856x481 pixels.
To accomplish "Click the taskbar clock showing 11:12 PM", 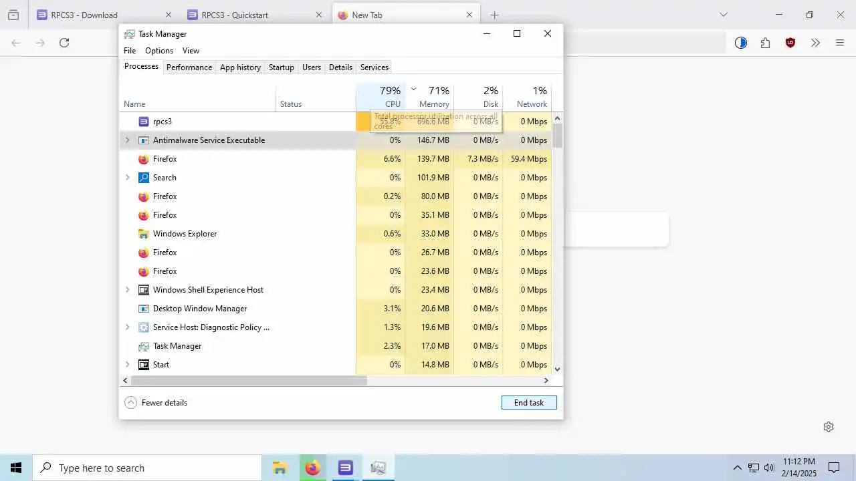I will pyautogui.click(x=798, y=468).
